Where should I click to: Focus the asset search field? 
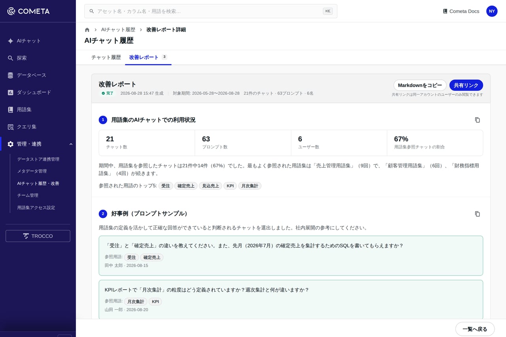coord(211,11)
